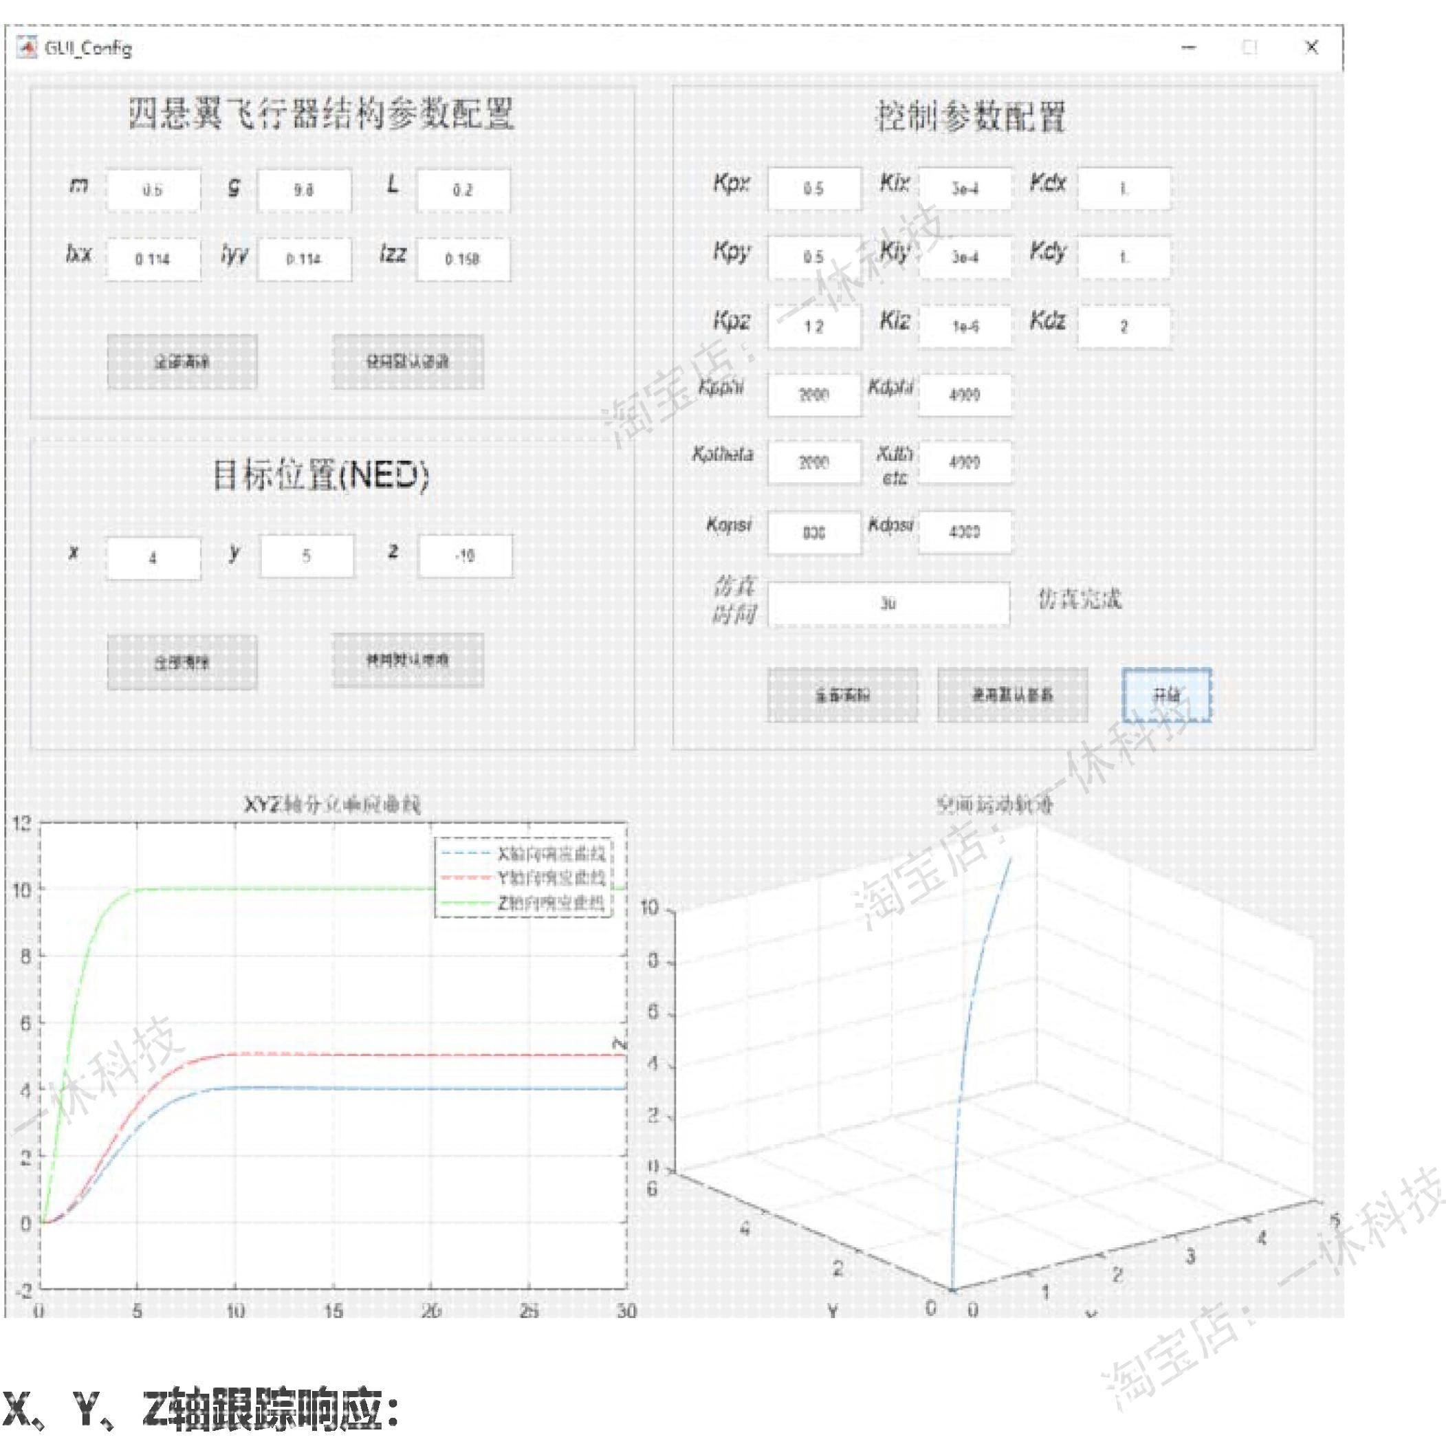Click the Kpx gain input field
The image size is (1446, 1446).
point(814,188)
